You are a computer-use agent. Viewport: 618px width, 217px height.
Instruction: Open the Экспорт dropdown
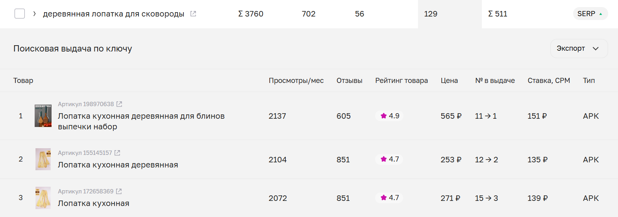pyautogui.click(x=579, y=48)
